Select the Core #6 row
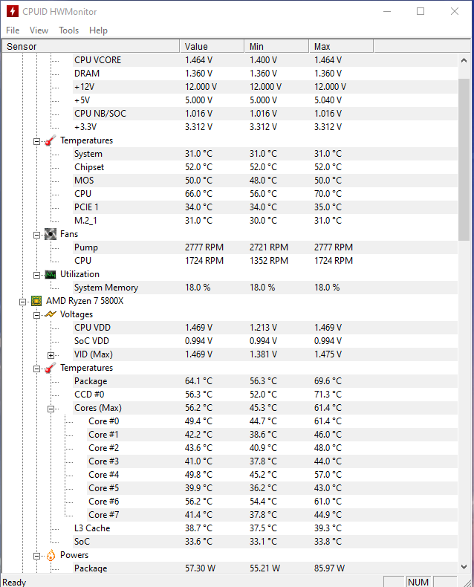Screen dimensions: 474x587 (x=272, y=502)
